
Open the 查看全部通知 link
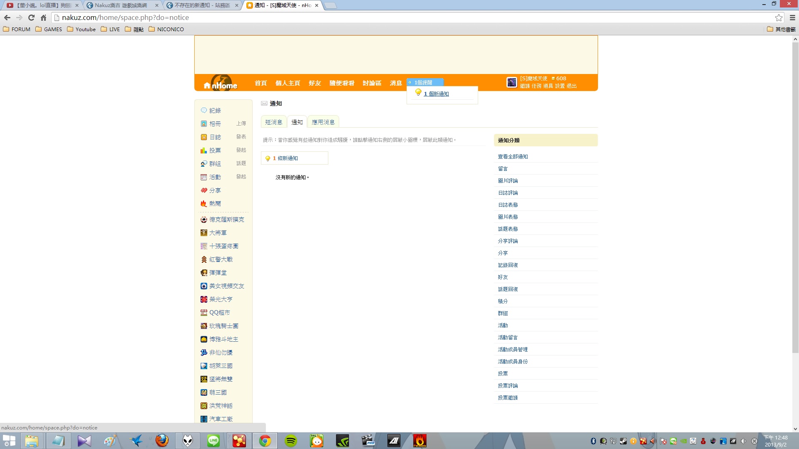click(513, 157)
